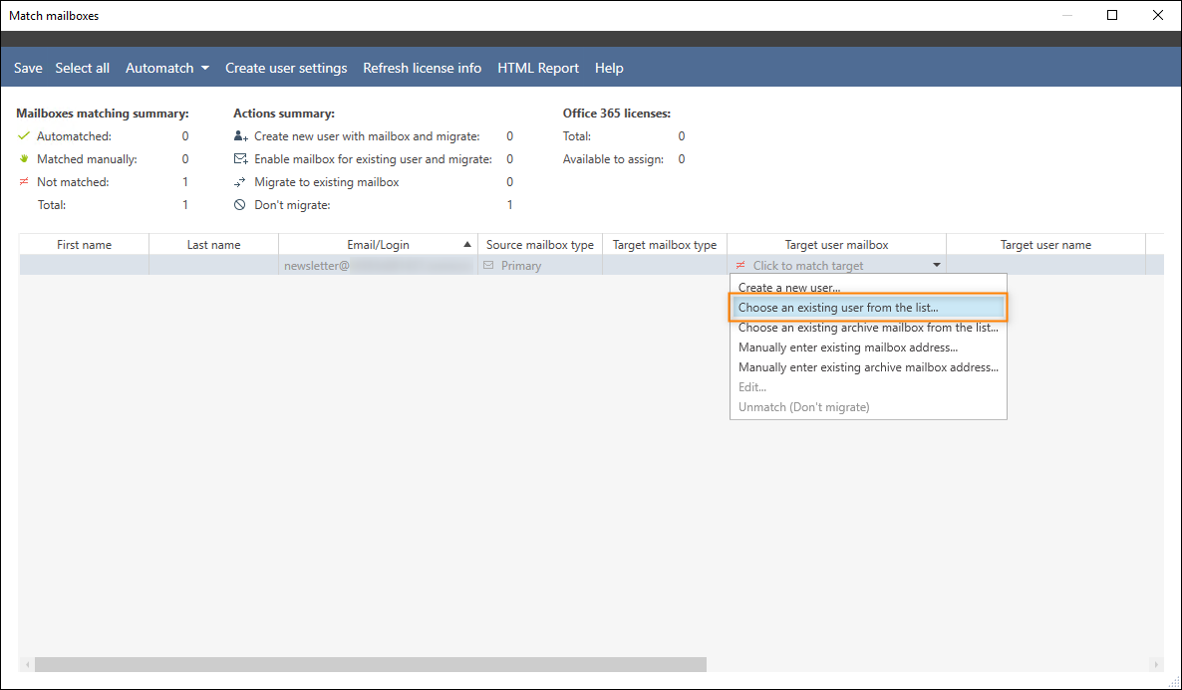
Task: Click the Email/Login column sort arrow
Action: coord(467,244)
